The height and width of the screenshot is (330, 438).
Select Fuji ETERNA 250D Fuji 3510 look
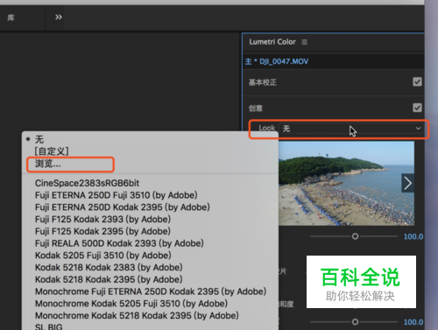pos(117,195)
